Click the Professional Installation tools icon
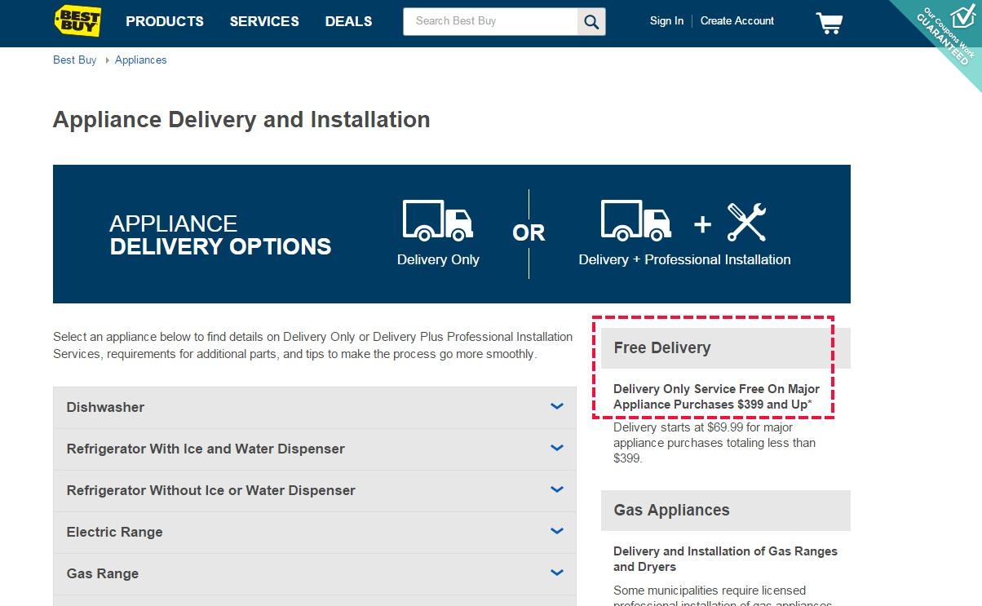The image size is (982, 606). (746, 222)
